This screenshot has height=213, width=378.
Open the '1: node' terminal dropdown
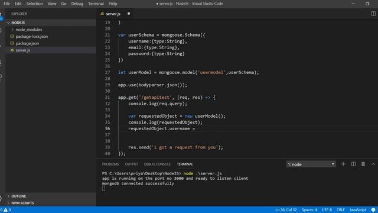pyautogui.click(x=311, y=164)
